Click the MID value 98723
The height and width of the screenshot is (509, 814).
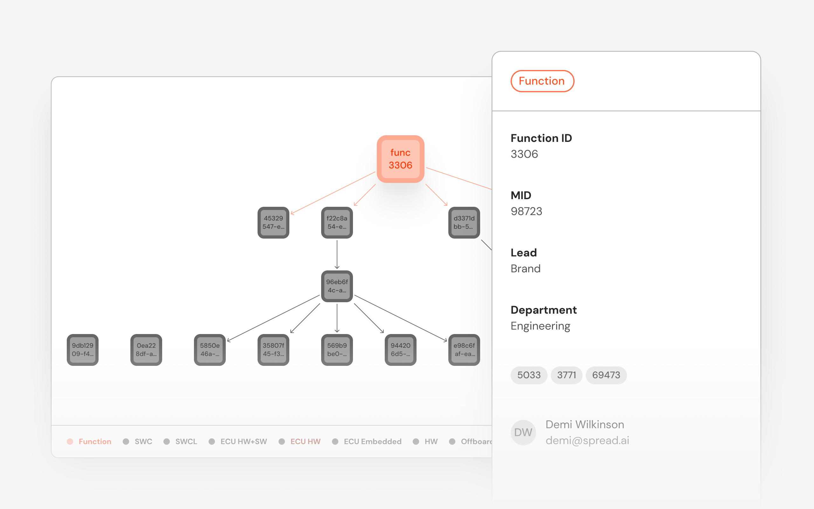pos(527,211)
